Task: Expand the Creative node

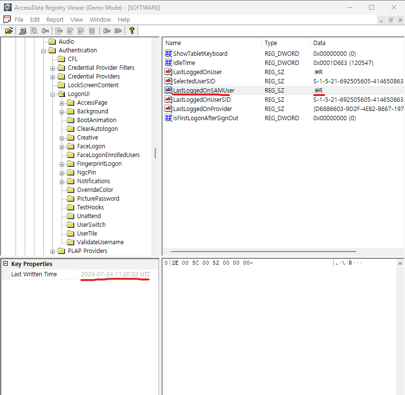Action: coord(62,138)
